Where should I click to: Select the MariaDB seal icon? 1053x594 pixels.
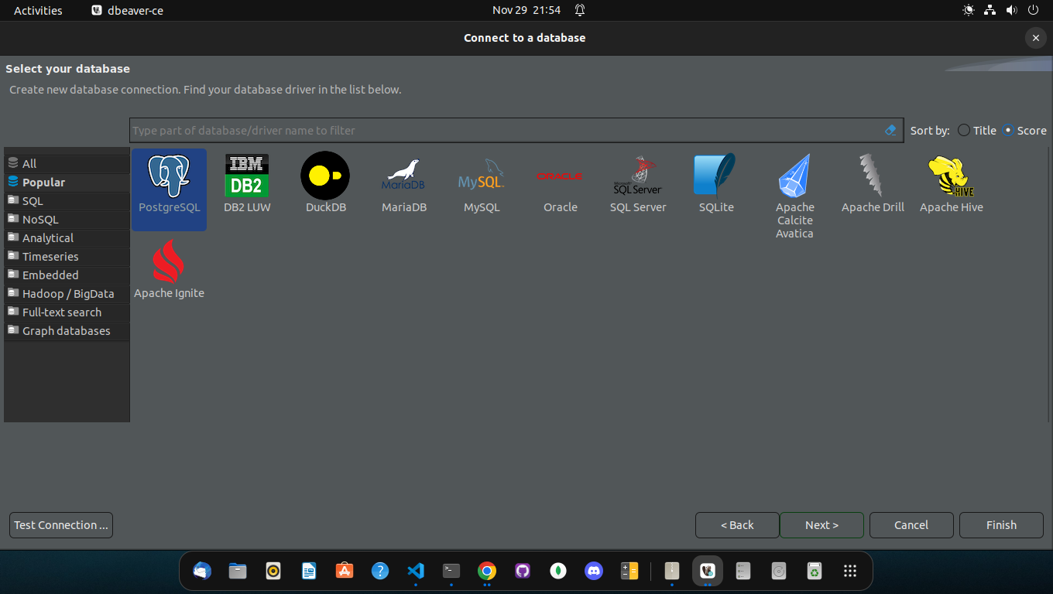(x=403, y=176)
